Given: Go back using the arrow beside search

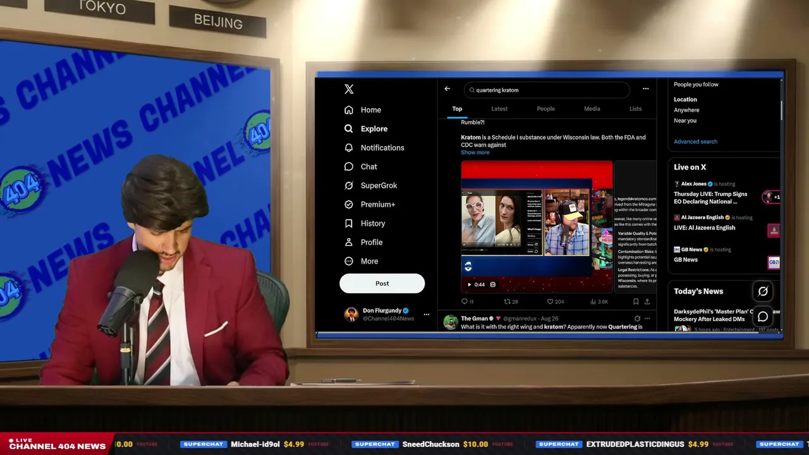Looking at the screenshot, I should pos(447,89).
